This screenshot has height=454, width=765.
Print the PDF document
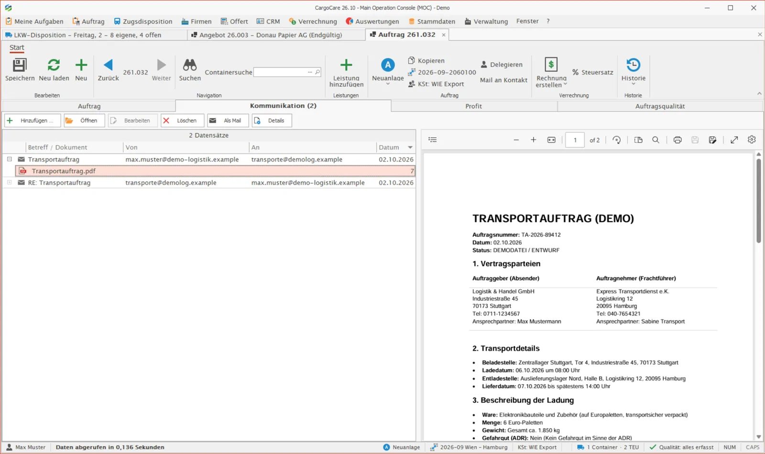pyautogui.click(x=678, y=140)
